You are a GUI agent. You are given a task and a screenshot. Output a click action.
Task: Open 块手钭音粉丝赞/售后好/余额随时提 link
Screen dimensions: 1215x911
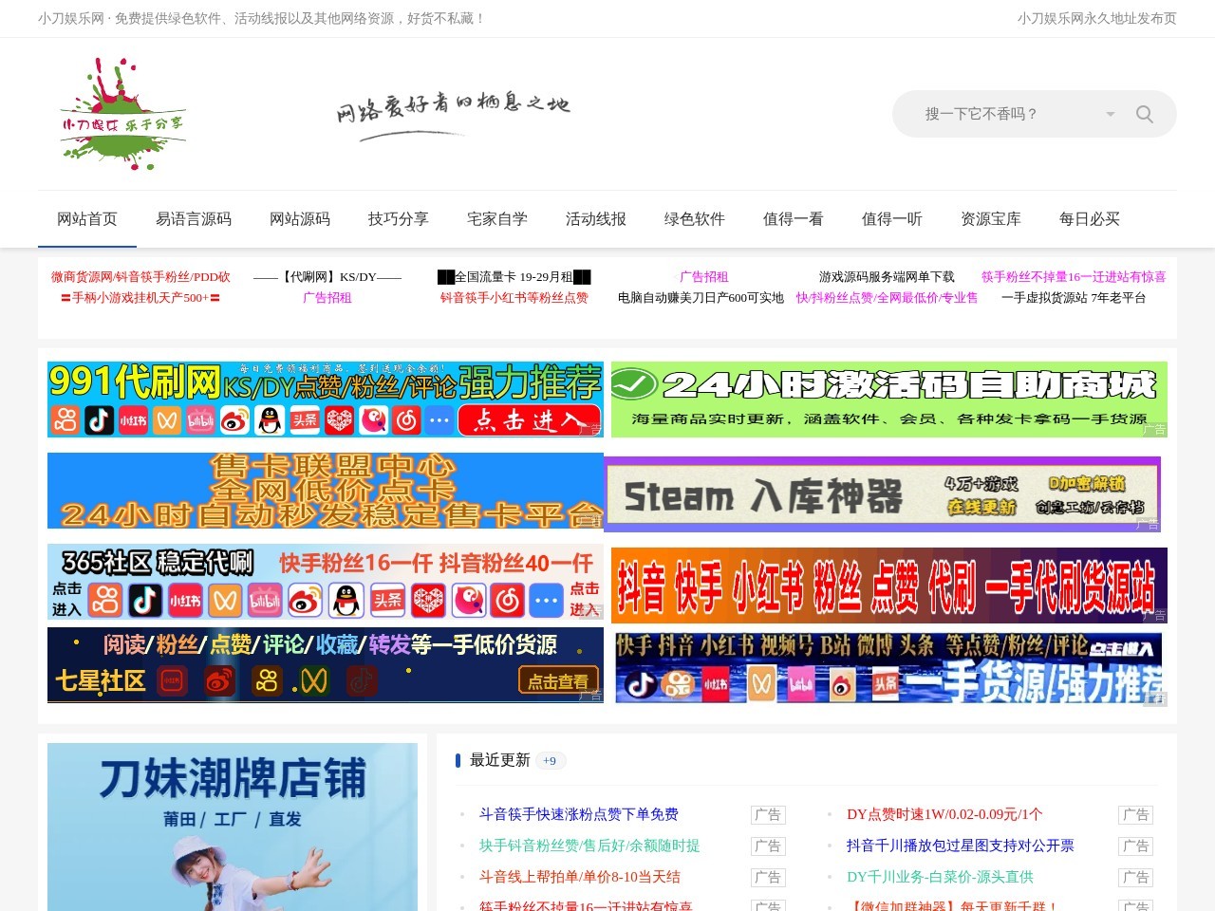point(589,846)
